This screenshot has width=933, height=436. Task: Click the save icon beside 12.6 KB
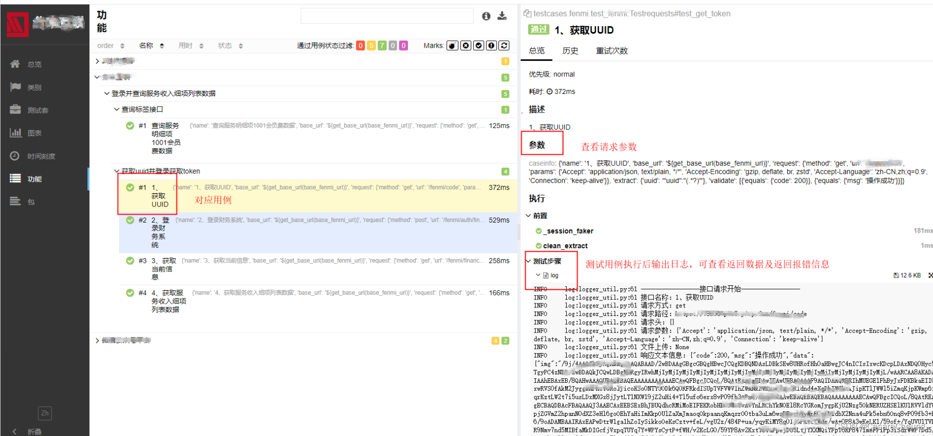click(896, 275)
